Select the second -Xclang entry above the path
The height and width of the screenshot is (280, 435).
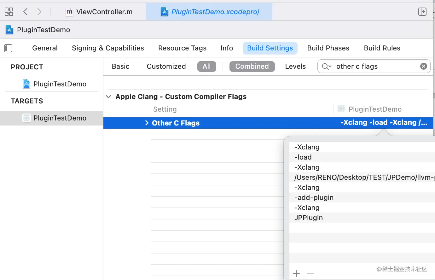click(x=362, y=167)
